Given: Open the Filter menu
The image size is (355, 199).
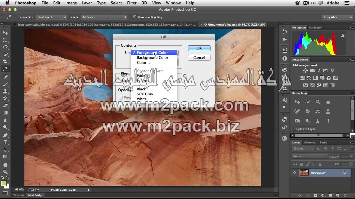Looking at the screenshot, I should click(132, 3).
